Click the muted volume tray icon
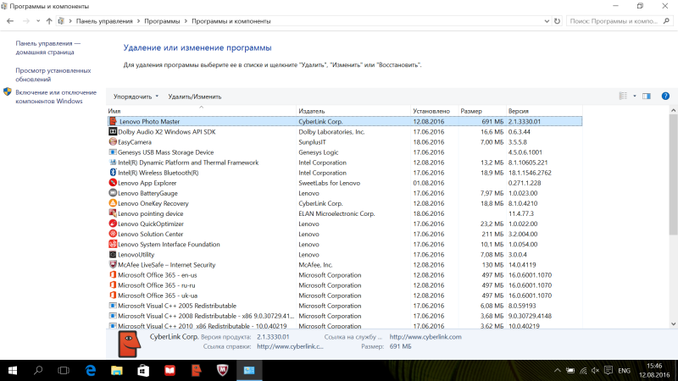Image resolution: width=678 pixels, height=381 pixels. [596, 370]
